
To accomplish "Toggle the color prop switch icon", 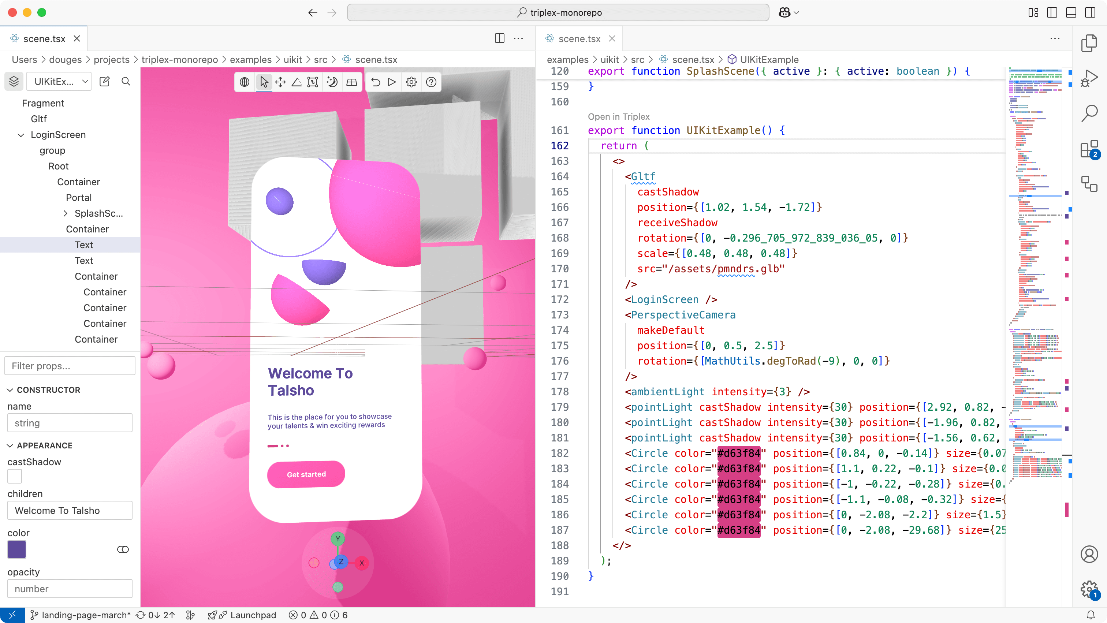I will [123, 549].
